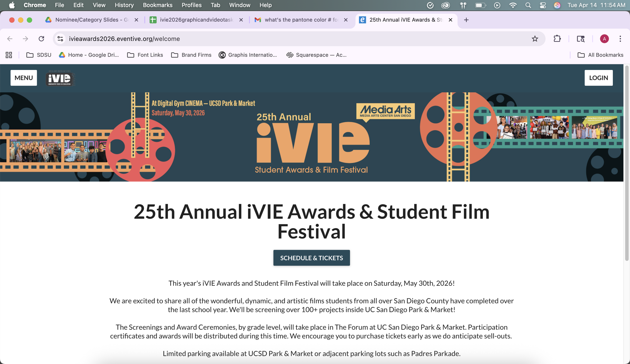The width and height of the screenshot is (630, 364).
Task: Open Chrome's three-dot menu
Action: coord(620,39)
